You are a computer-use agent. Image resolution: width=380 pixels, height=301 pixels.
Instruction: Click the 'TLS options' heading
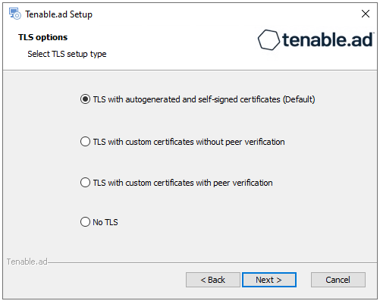43,37
